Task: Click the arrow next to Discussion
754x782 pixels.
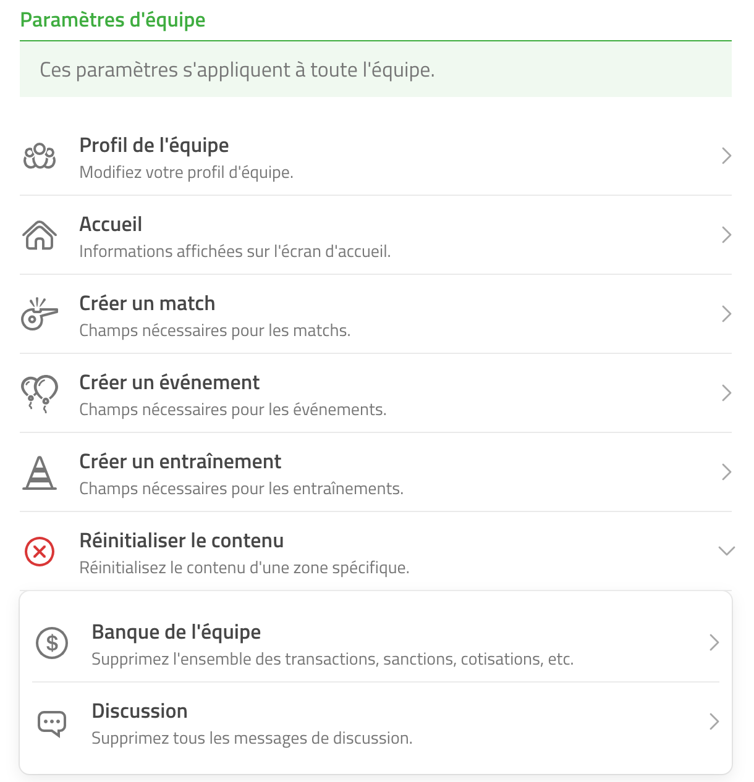Action: (714, 721)
